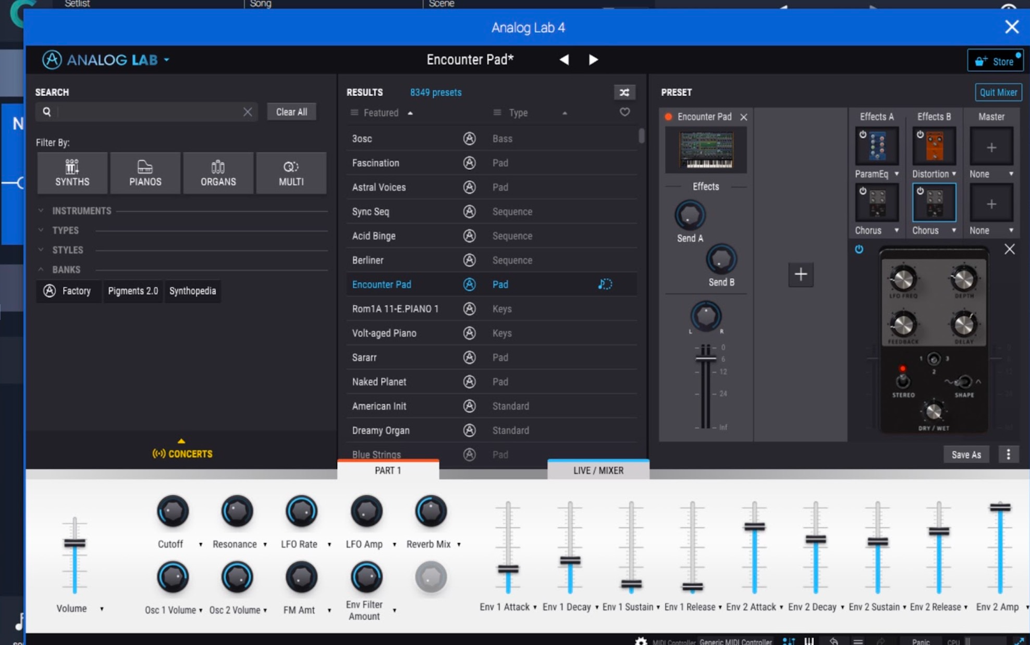
Task: Filter by Pianos instrument icon
Action: click(145, 173)
